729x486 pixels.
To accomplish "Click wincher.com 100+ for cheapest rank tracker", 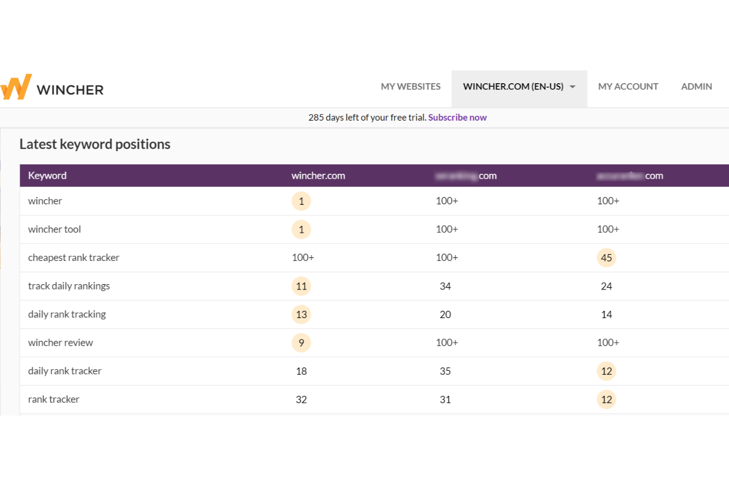I will [x=303, y=258].
